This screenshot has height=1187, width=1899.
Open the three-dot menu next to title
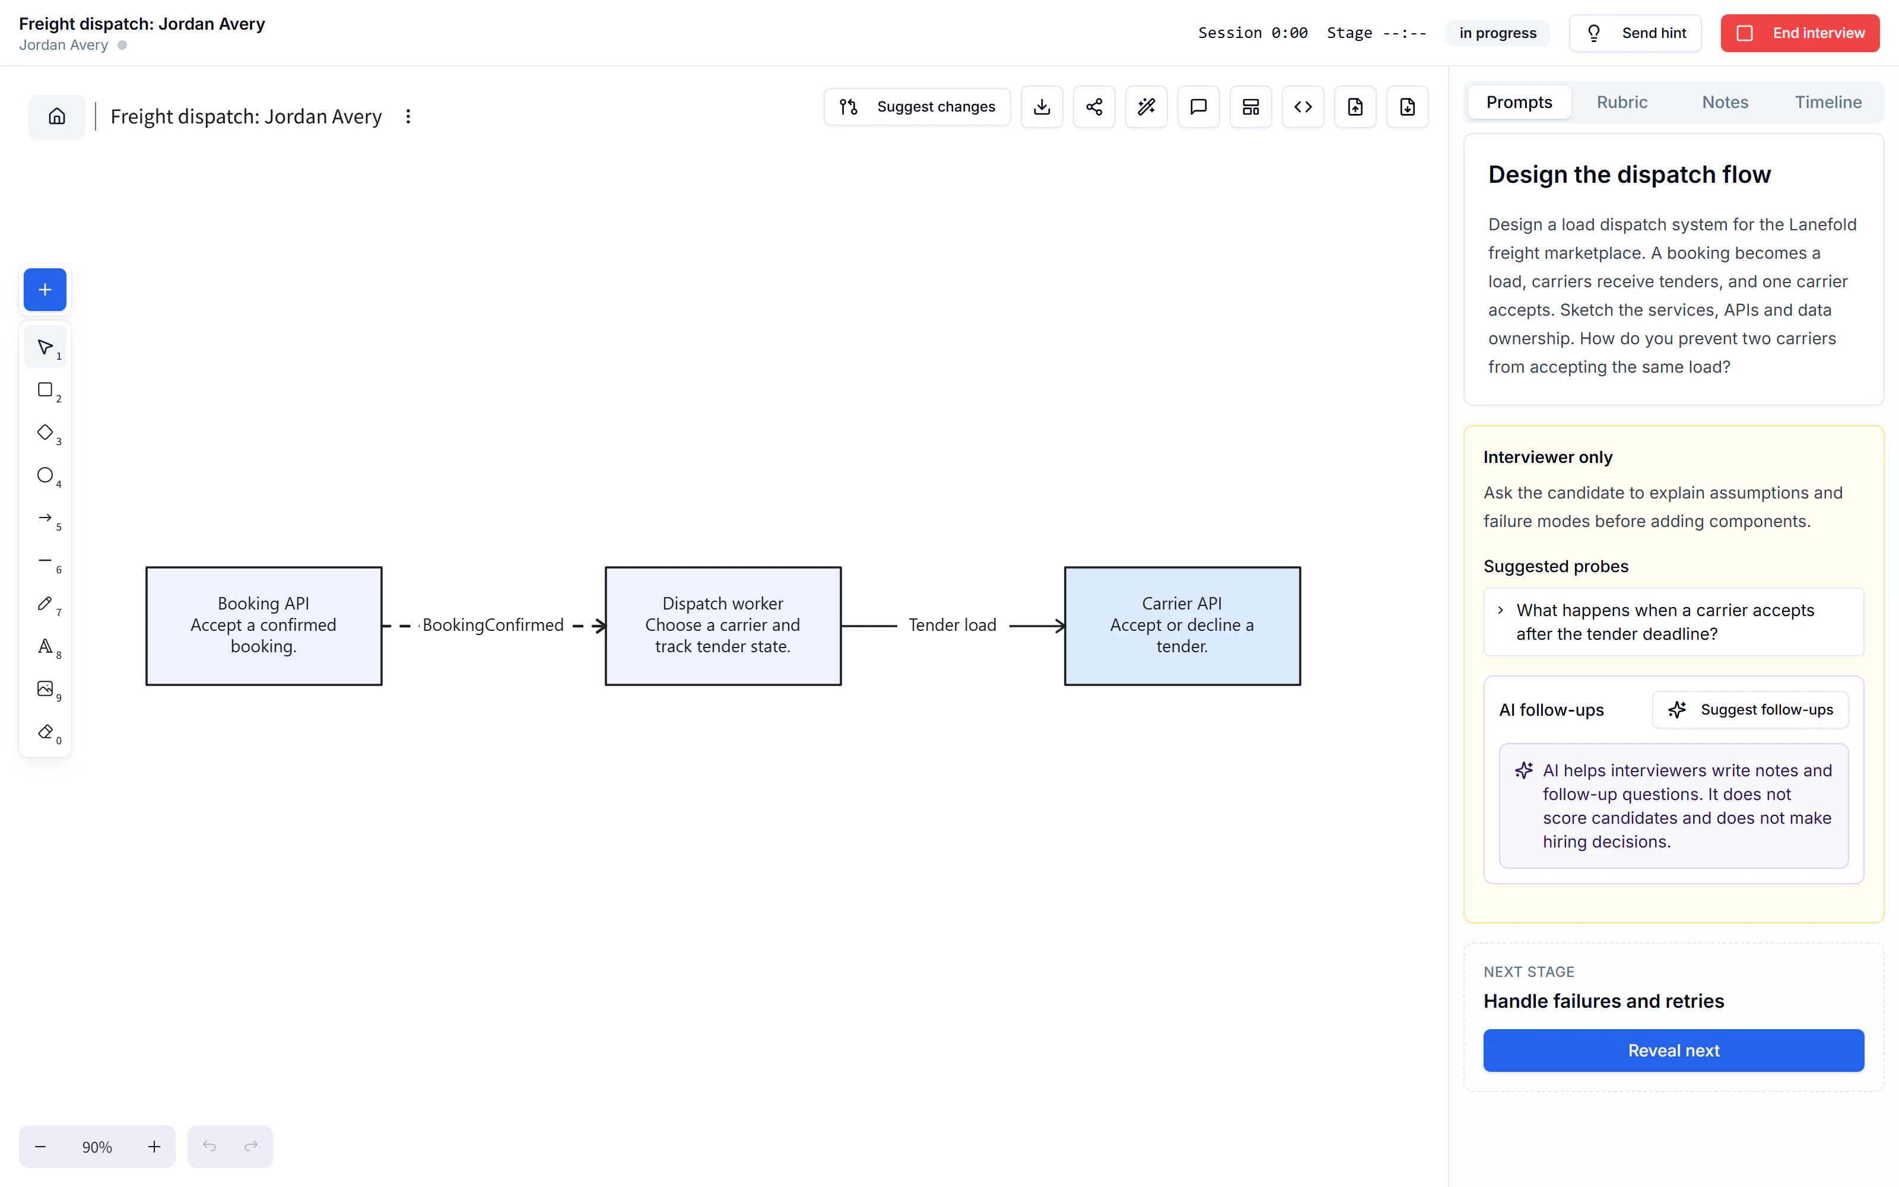(x=408, y=116)
